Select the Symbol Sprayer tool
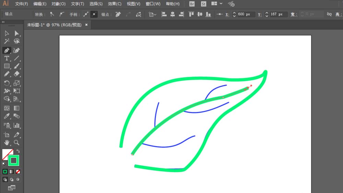The width and height of the screenshot is (343, 193). 7,125
